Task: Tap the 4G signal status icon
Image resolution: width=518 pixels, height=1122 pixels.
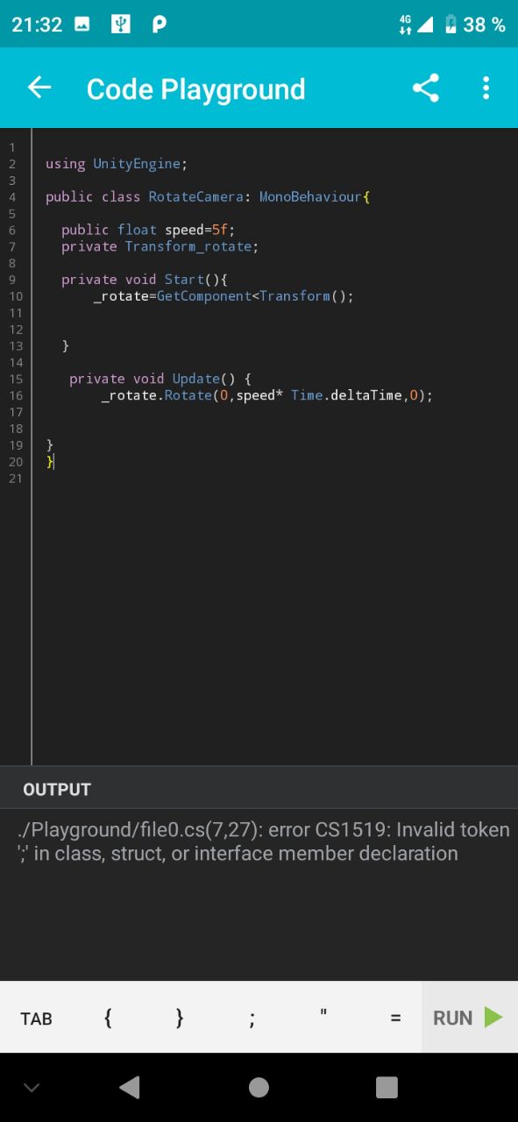Action: pyautogui.click(x=415, y=25)
